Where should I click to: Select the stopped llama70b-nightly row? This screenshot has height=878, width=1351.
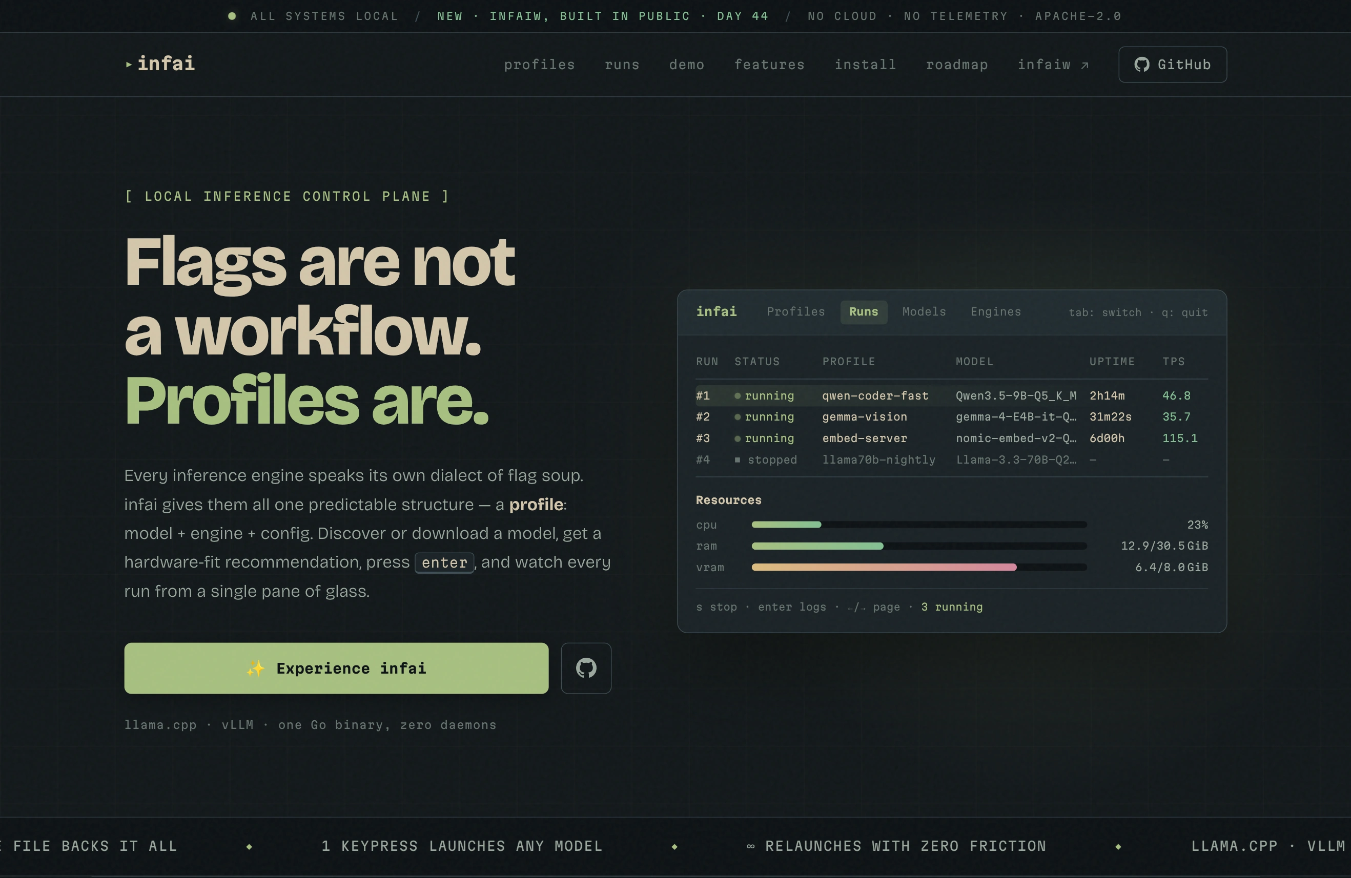[951, 459]
